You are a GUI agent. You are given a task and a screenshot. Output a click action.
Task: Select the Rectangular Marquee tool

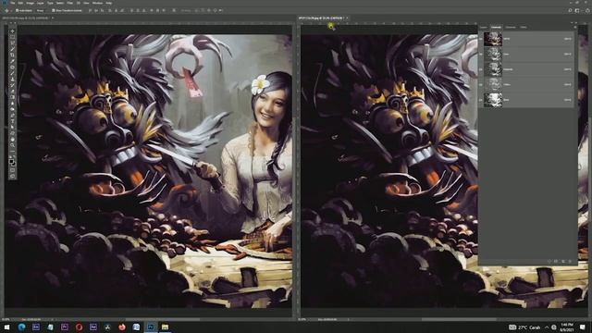(12, 36)
